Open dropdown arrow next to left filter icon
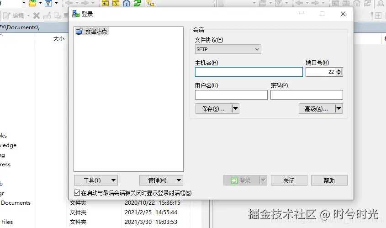 point(56,3)
